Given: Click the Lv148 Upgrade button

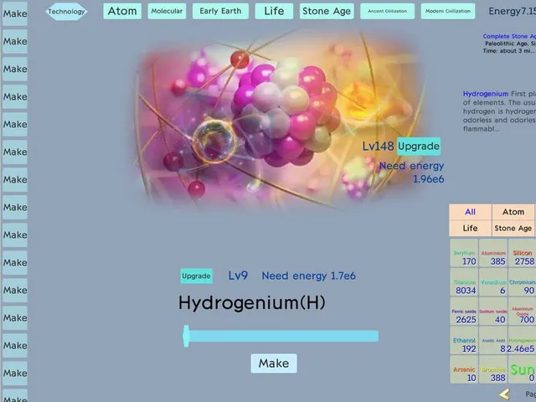Looking at the screenshot, I should [x=419, y=147].
